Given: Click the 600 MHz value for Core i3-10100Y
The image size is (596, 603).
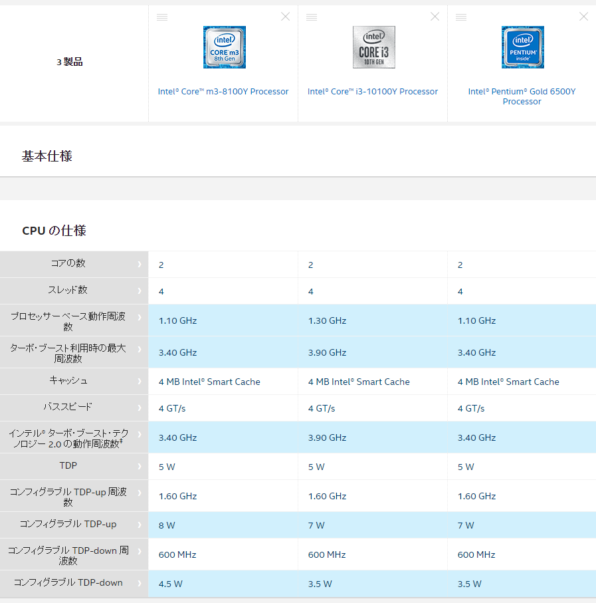Looking at the screenshot, I should point(327,554).
